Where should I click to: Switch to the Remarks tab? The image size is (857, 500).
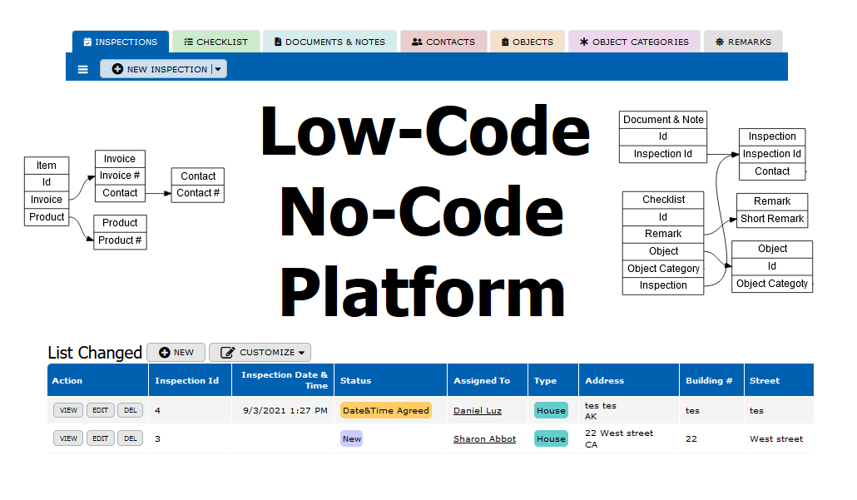tap(743, 41)
